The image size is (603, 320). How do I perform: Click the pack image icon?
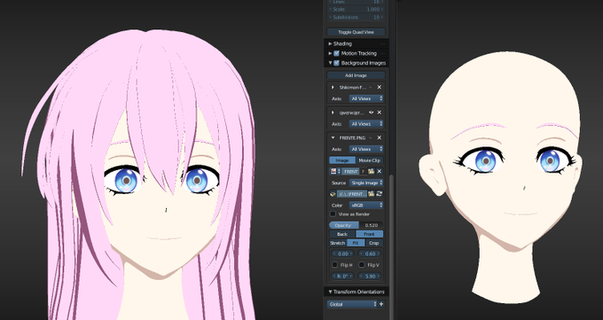pyautogui.click(x=333, y=194)
